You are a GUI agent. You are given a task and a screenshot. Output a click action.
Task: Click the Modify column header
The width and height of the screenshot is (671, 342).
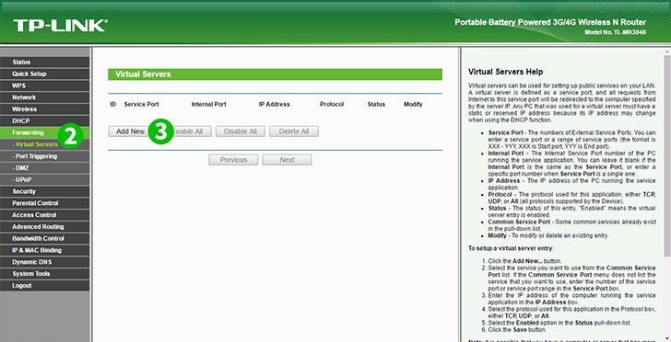click(x=413, y=104)
